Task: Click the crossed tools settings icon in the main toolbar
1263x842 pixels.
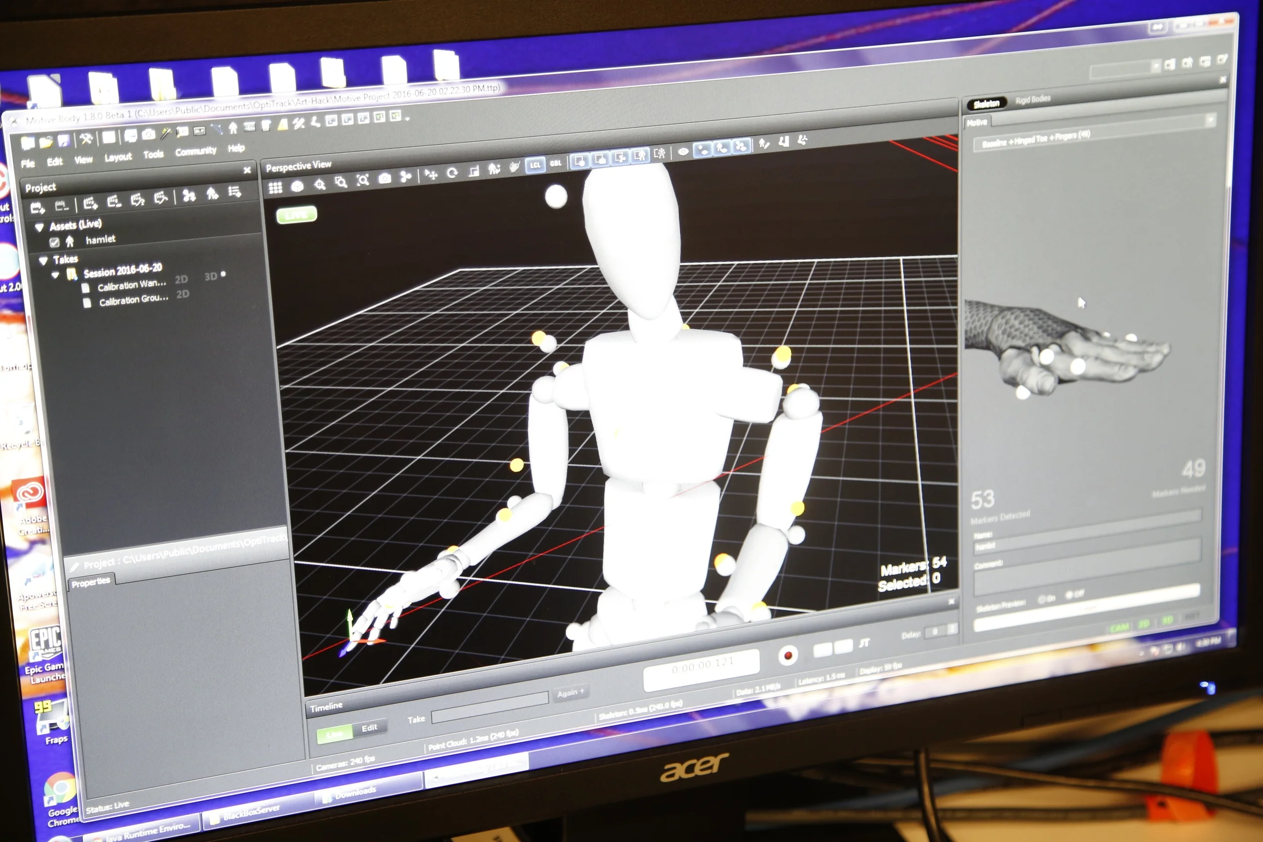Action: coord(86,139)
